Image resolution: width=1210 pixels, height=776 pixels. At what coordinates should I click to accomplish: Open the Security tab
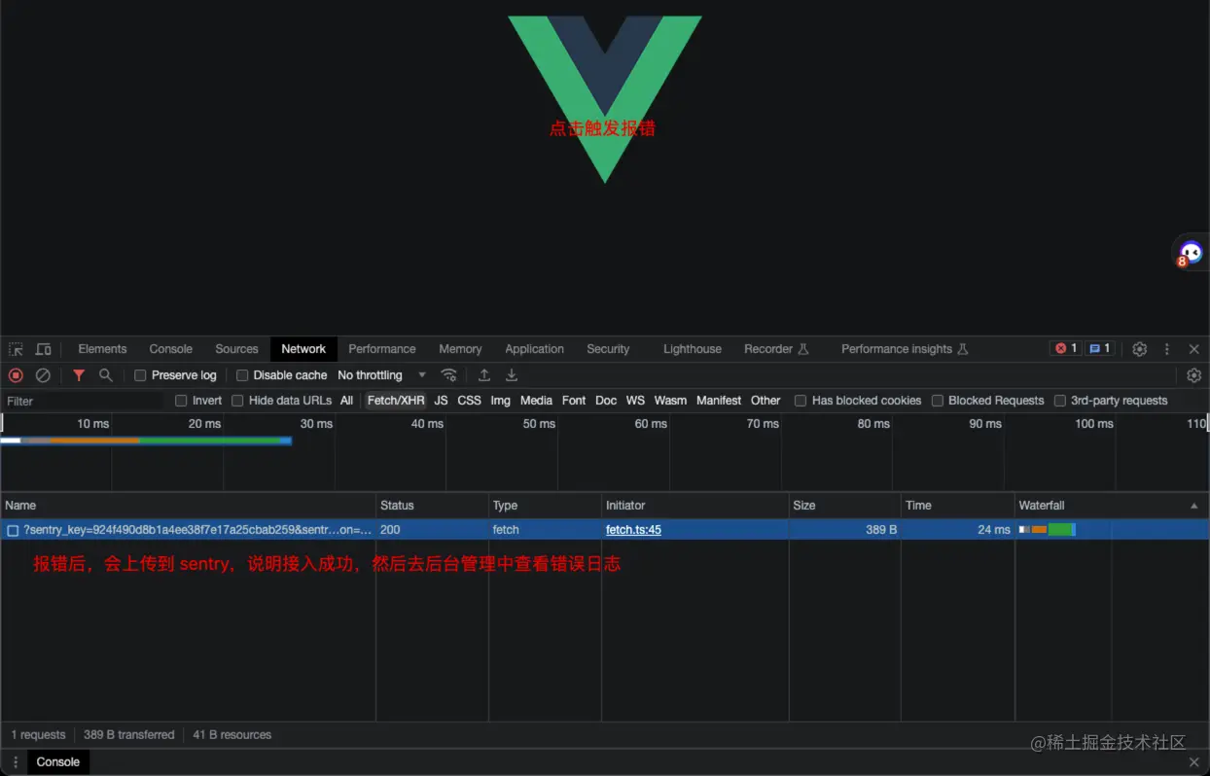coord(608,349)
